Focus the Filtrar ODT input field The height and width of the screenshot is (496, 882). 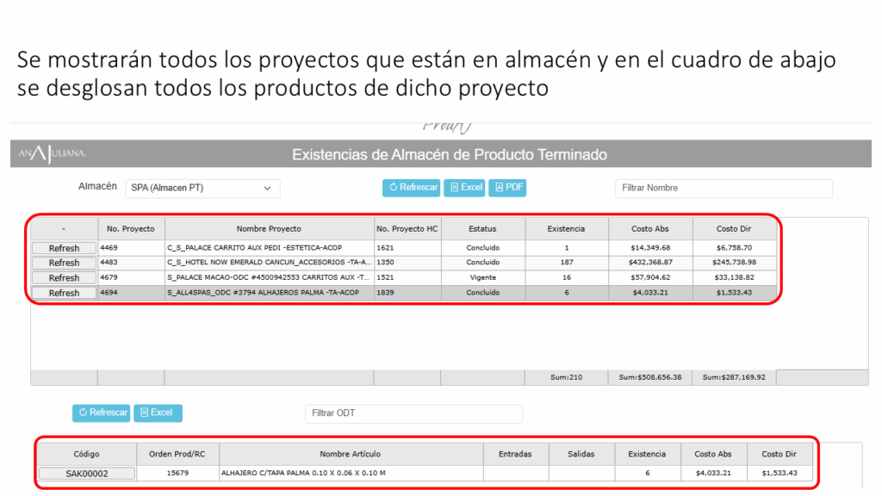[x=413, y=413]
